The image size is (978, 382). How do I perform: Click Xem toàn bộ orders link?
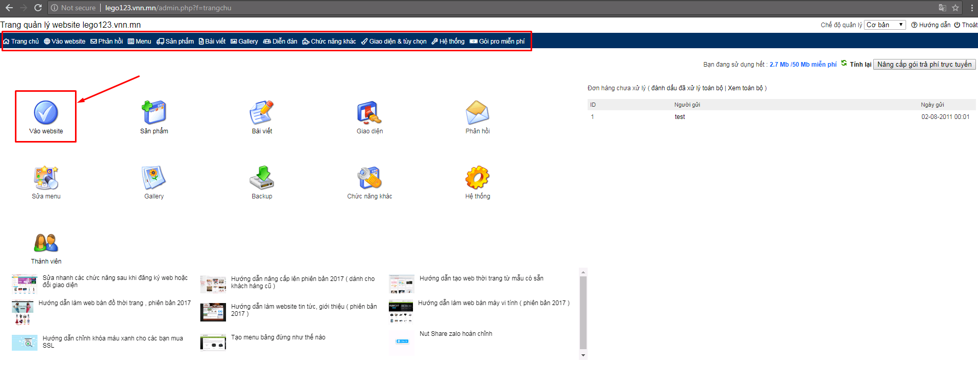click(745, 88)
